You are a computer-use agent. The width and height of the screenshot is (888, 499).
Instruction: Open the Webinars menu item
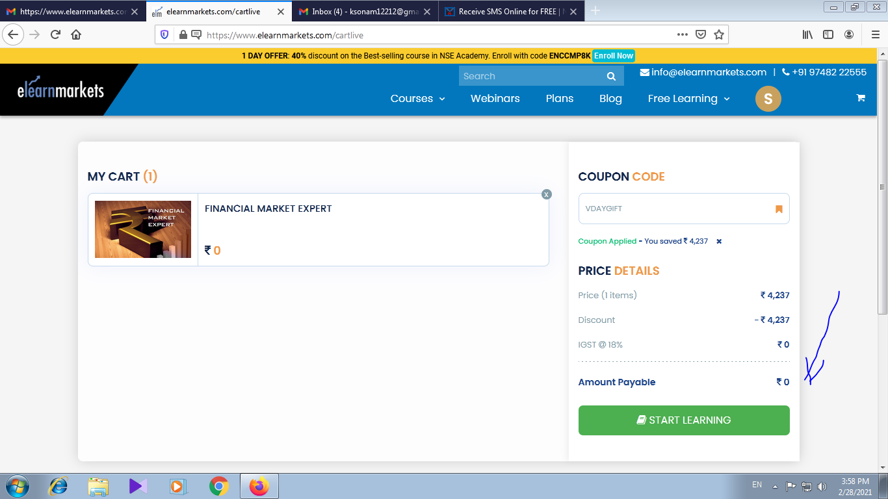tap(495, 99)
